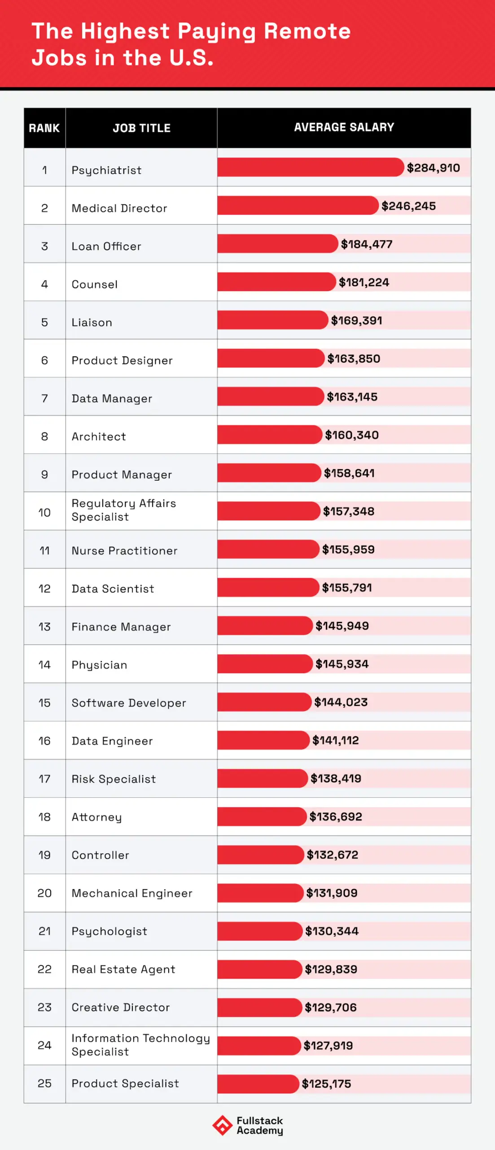
Task: Select the Software Developer job title
Action: tap(129, 703)
